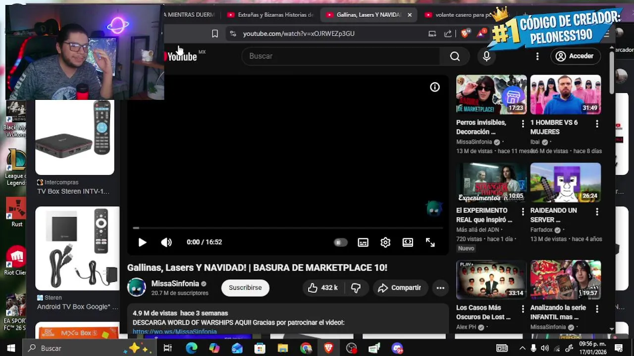
Task: Click the picture-in-picture icon in address bar
Action: (432, 34)
